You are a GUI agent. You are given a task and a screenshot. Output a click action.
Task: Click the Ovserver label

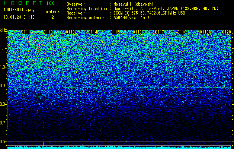[x=76, y=4]
